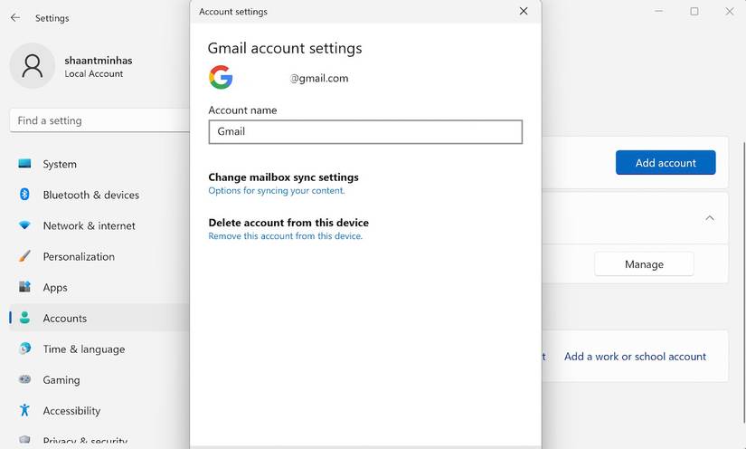Viewport: 746px width, 449px height.
Task: Open Change mailbox sync settings
Action: pos(283,177)
